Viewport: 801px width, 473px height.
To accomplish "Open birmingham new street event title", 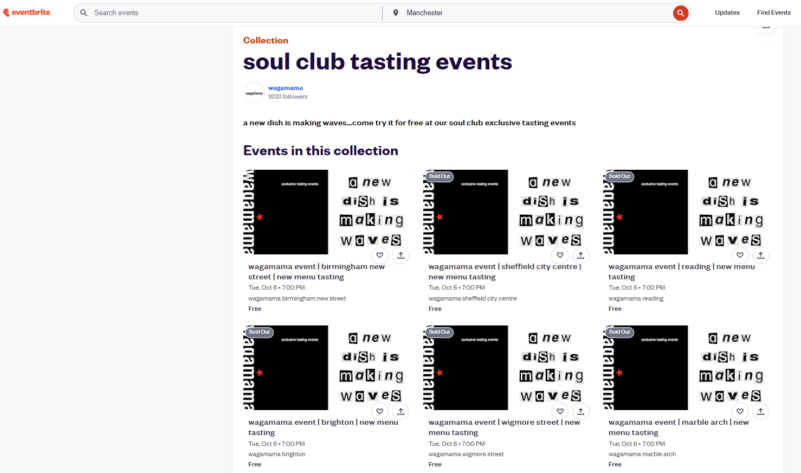I will [316, 272].
